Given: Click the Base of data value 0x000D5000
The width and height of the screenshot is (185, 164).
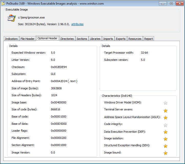Looking at the screenshot, I should (59, 124).
